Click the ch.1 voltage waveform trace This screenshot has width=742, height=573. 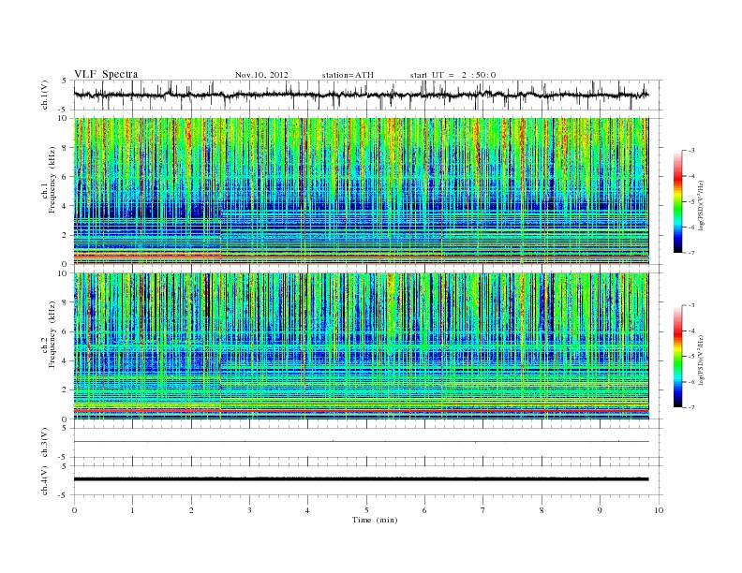[x=361, y=95]
